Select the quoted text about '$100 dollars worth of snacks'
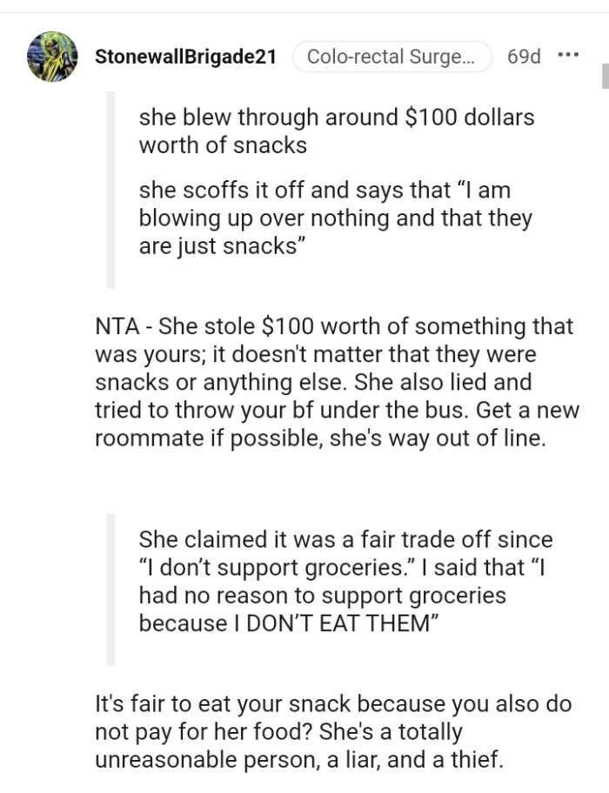 point(336,131)
